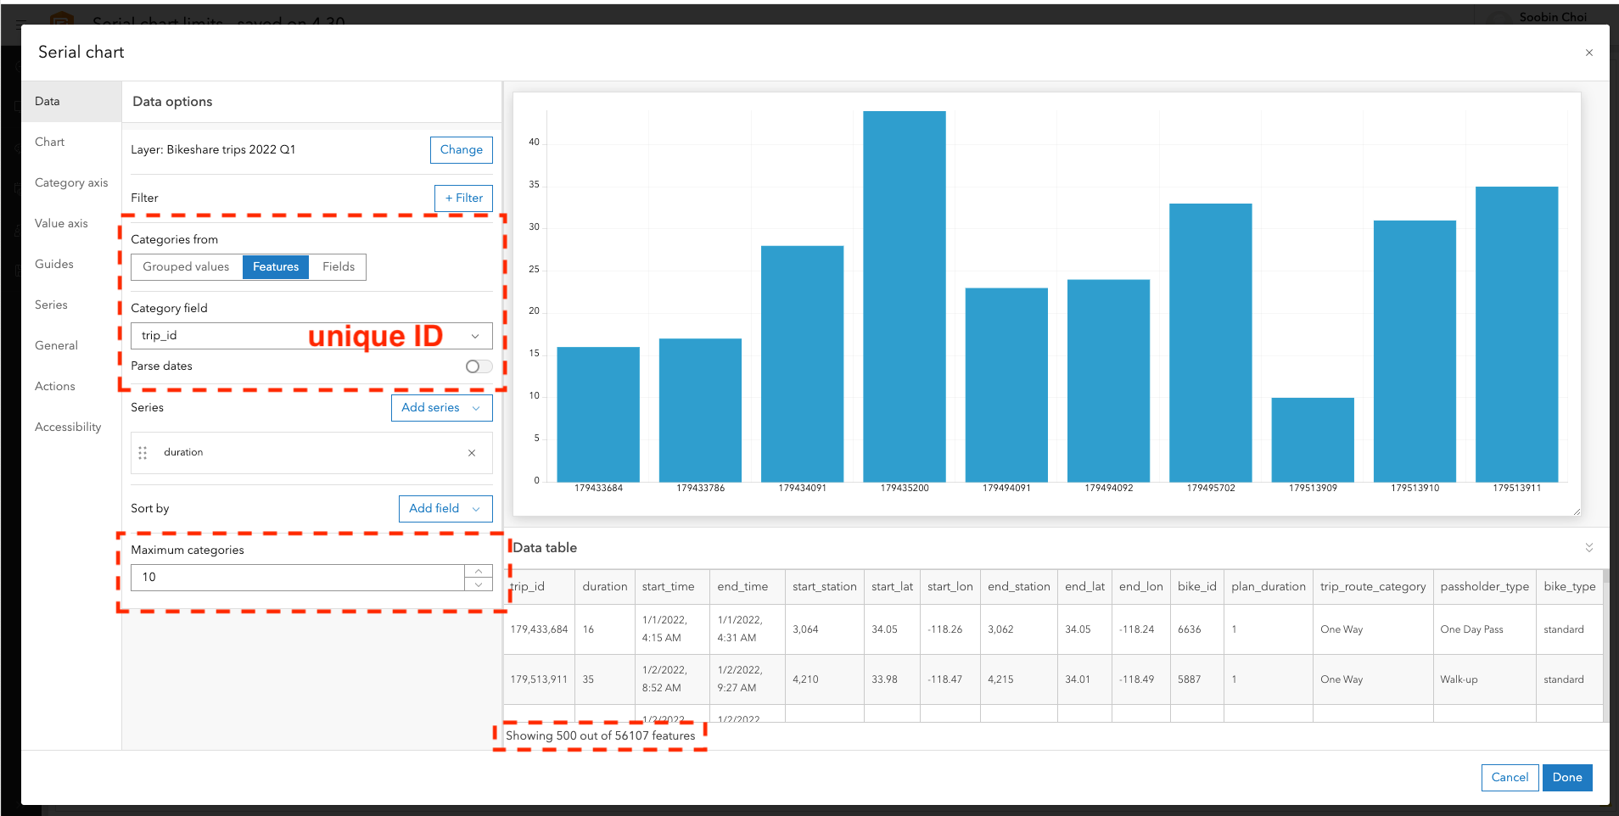The width and height of the screenshot is (1619, 816).
Task: Click the Maximum categories decrement arrow
Action: pos(479,583)
